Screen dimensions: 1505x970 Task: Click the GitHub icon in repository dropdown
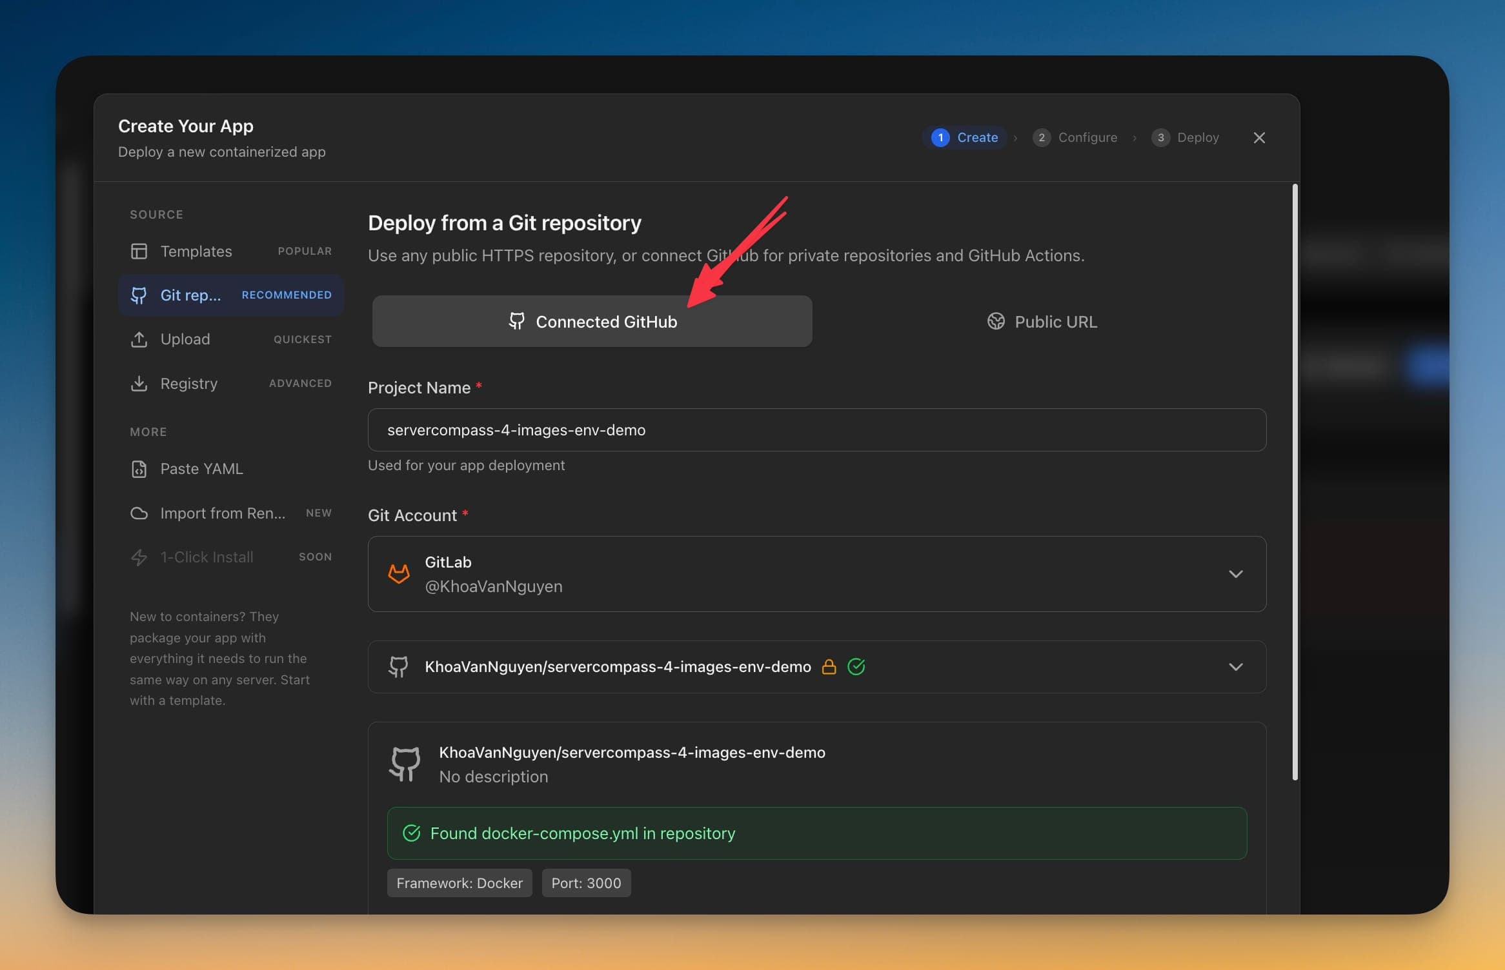398,667
